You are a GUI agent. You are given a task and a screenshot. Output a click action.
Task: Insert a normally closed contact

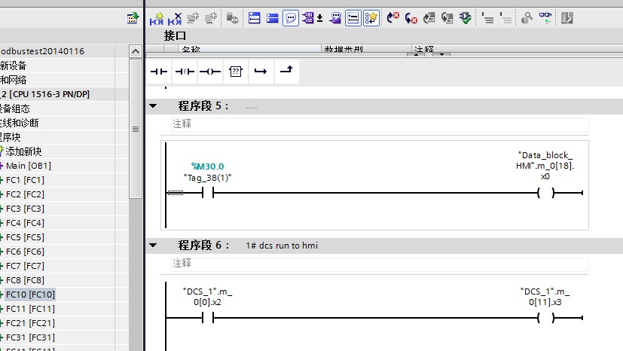[x=185, y=72]
